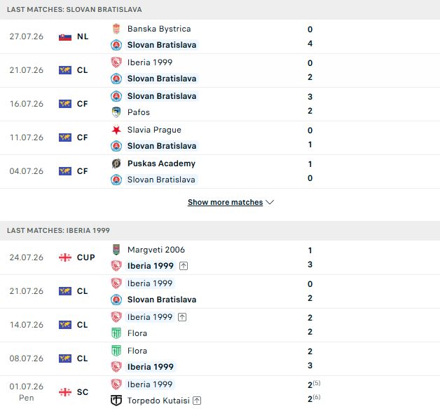Select the 16.07.26 Slovan Bratislava vs Pafos match

(220, 105)
